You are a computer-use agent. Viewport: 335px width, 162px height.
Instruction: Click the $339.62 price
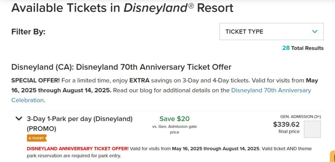(286, 124)
